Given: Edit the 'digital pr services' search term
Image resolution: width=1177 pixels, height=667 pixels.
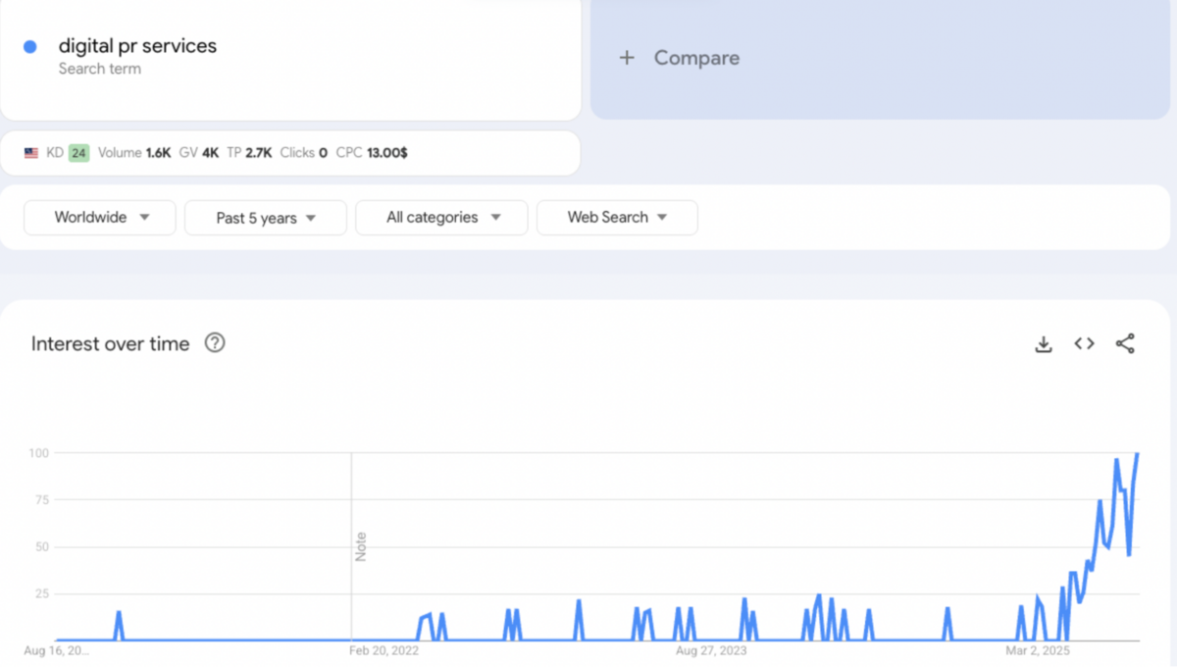Looking at the screenshot, I should [x=137, y=46].
